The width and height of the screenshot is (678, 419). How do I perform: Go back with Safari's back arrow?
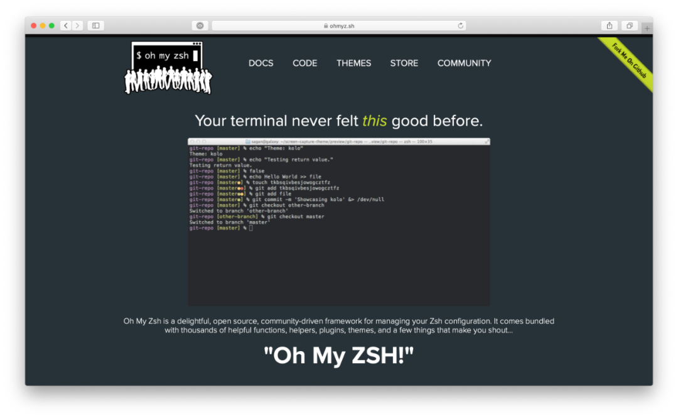point(66,26)
